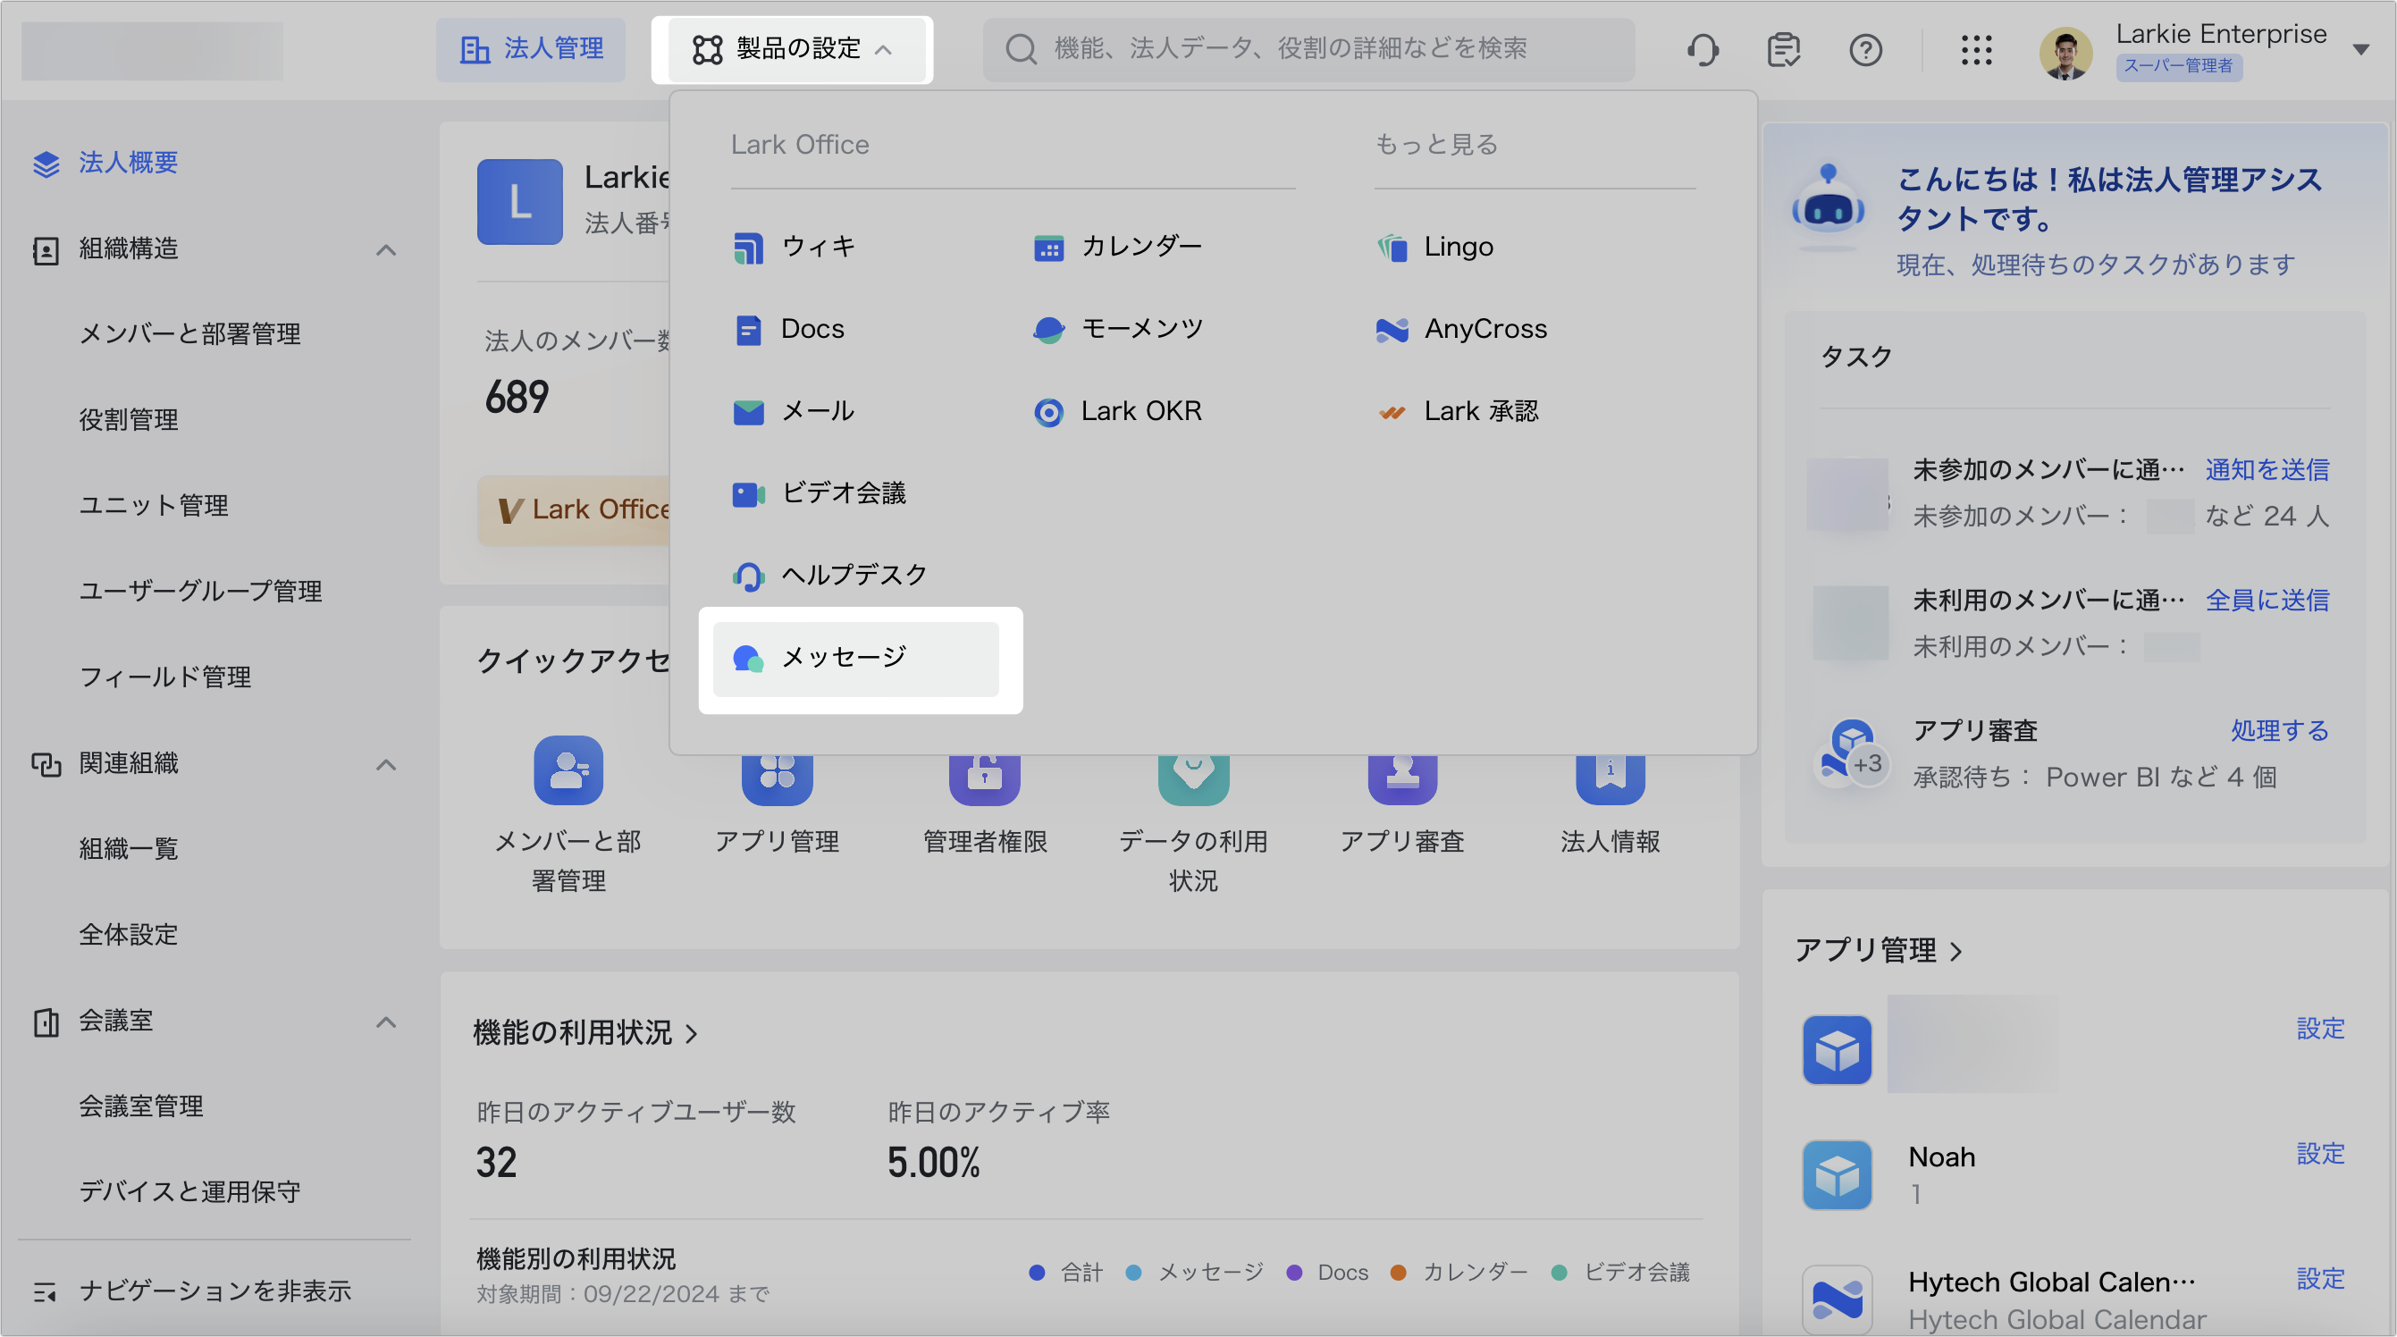
Task: Open the Larkie Enterprise account dropdown arrow
Action: [x=2360, y=49]
